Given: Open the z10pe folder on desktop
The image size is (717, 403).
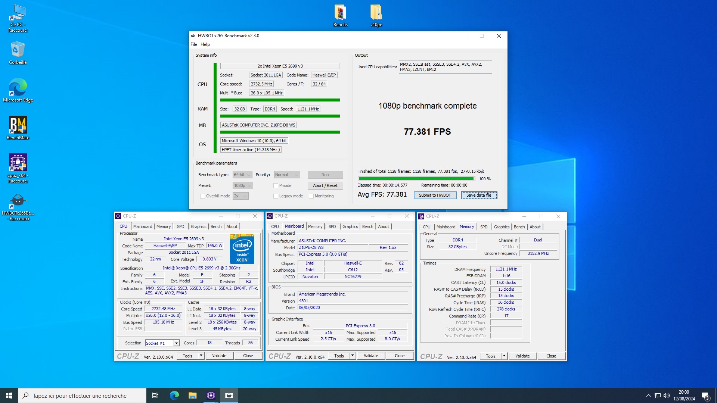Looking at the screenshot, I should click(376, 16).
